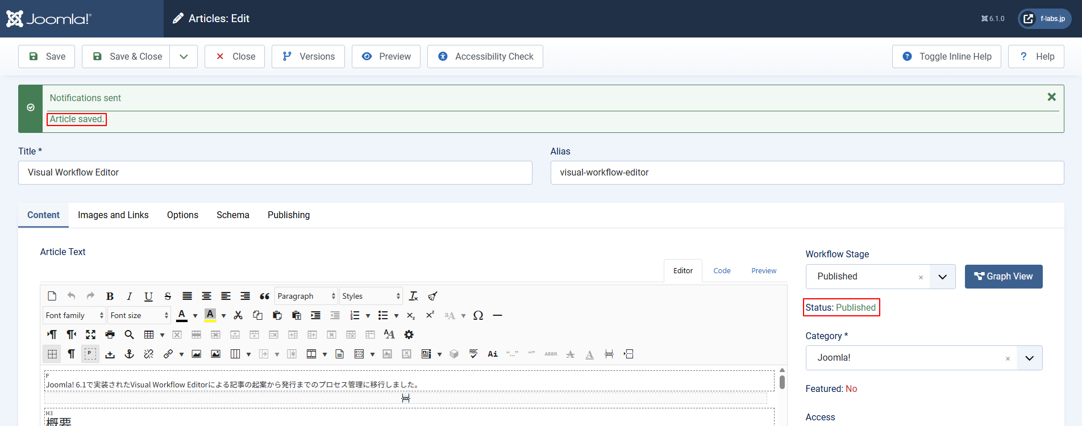Open the Paragraph format dropdown
1082x426 pixels.
coord(306,296)
